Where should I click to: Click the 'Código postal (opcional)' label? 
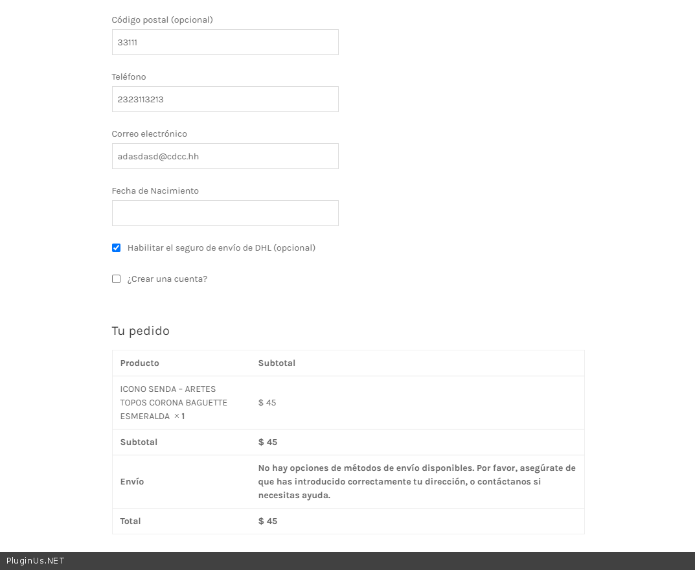(162, 20)
